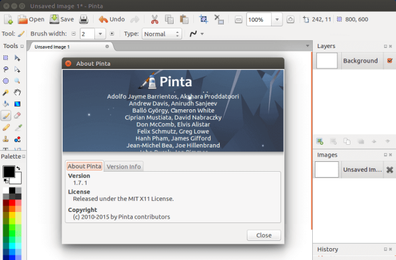Select the Eraser tool
The width and height of the screenshot is (396, 260).
17,116
